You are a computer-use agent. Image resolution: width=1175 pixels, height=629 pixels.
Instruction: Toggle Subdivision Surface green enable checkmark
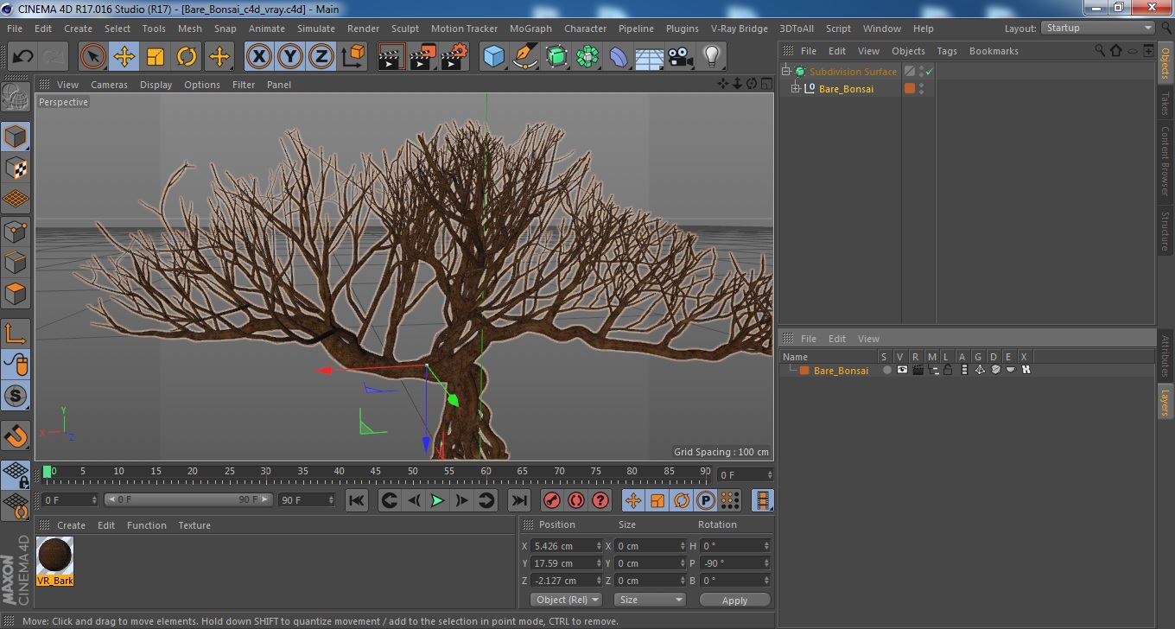930,72
